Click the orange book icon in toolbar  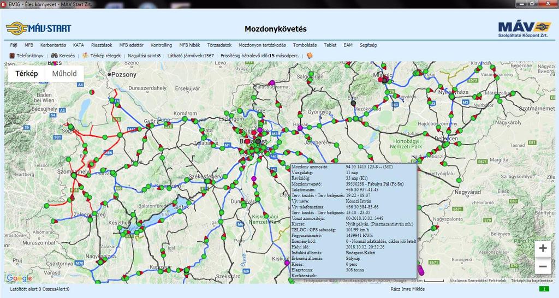(x=309, y=56)
